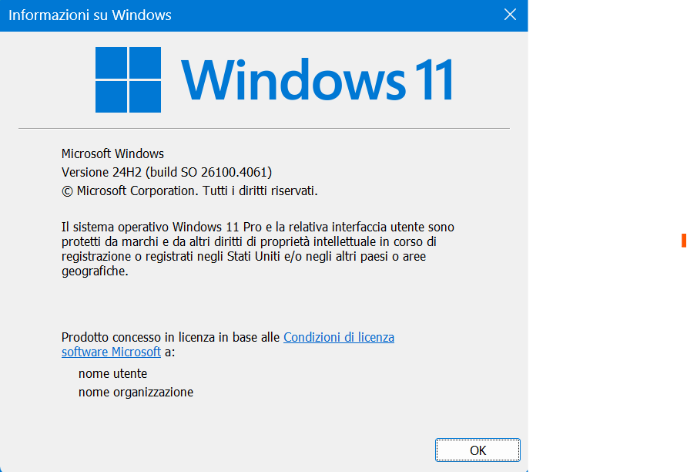Click the 'Prodotto concesso in licenza in base alle' text

(170, 337)
